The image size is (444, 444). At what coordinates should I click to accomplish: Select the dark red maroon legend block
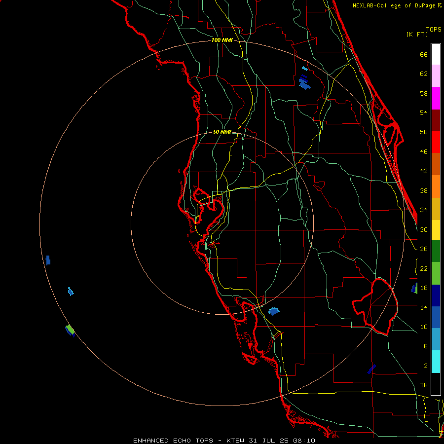tap(436, 120)
